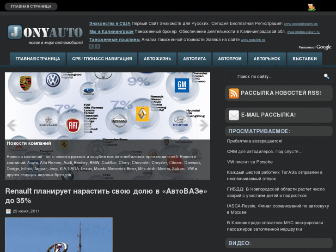336x252 pixels.
Task: Open the E-MAIL РАССЫЛКА! link
Action: tap(268, 115)
